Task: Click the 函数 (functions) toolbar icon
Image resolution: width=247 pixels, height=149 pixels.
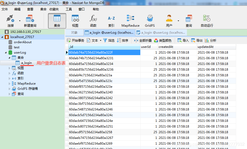Action: [93, 21]
